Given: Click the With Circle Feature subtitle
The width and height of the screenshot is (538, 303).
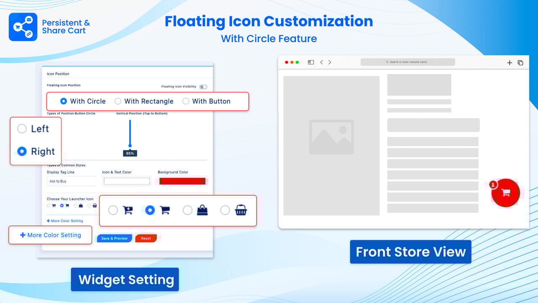Looking at the screenshot, I should (x=269, y=39).
